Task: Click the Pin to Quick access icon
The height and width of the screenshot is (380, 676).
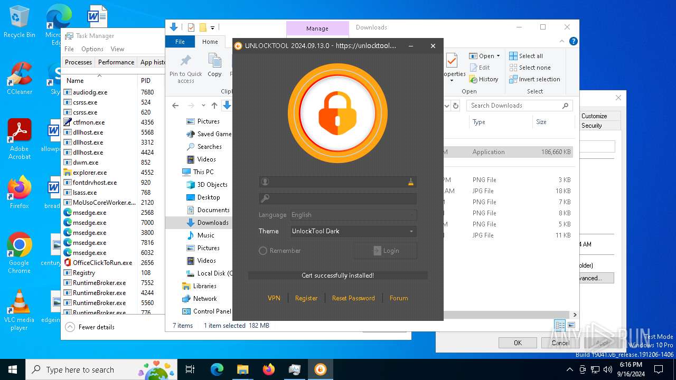Action: pos(185,61)
